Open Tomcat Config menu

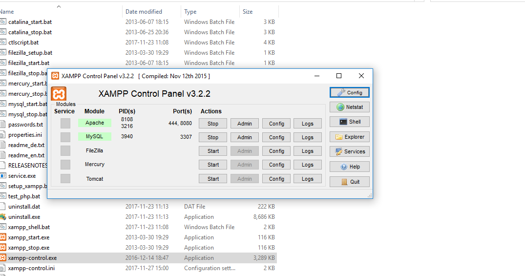[x=276, y=179]
